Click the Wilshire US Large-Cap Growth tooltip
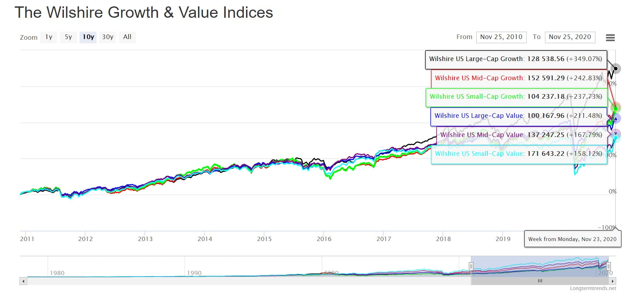 click(515, 59)
